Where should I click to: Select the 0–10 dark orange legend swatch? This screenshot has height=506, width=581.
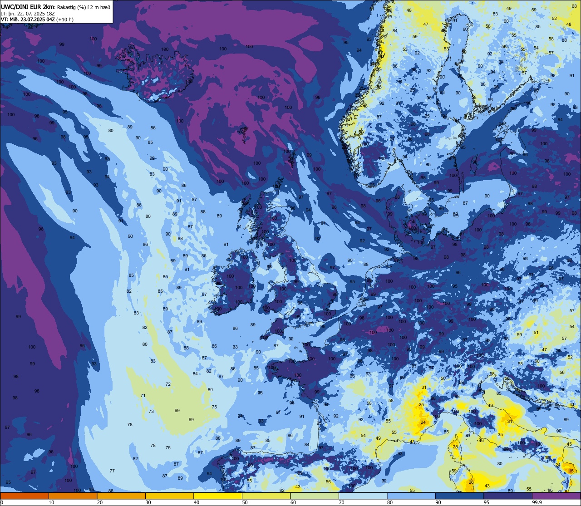(25, 496)
